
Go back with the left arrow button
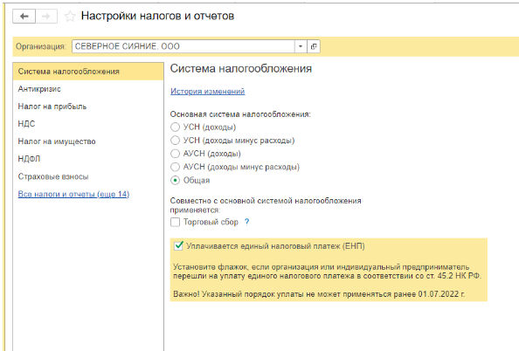coord(24,17)
